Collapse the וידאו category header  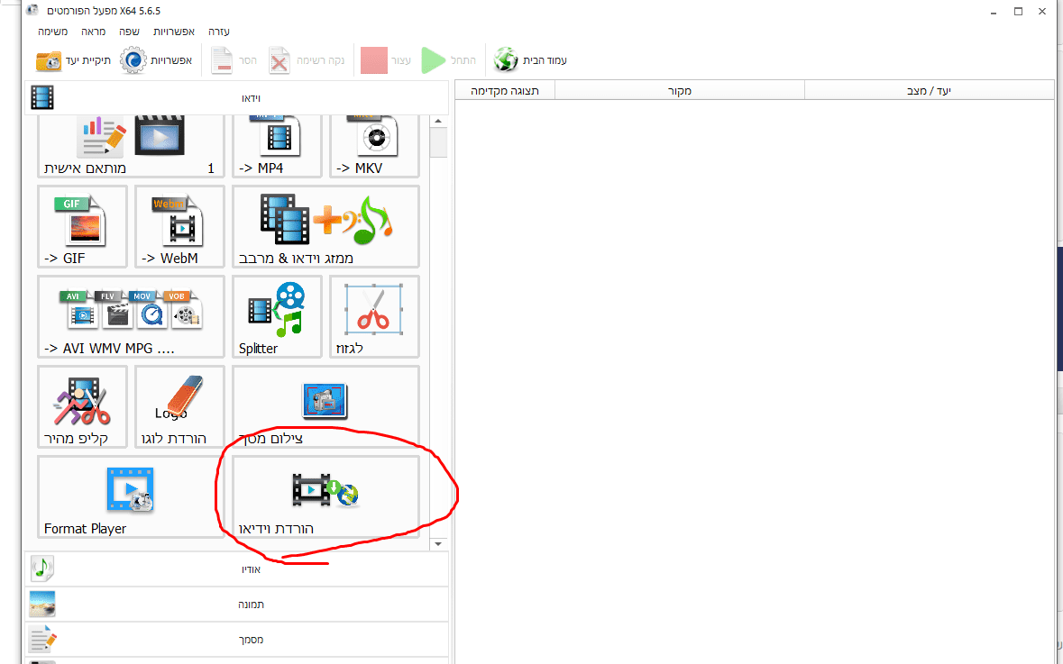click(x=237, y=97)
